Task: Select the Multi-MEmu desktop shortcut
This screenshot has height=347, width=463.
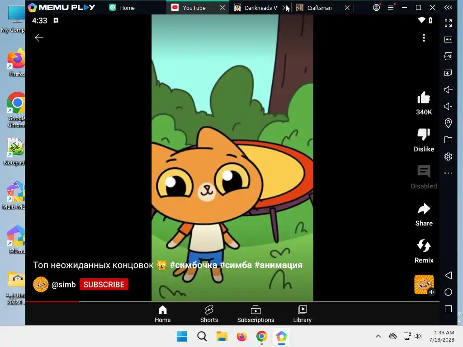Action: pyautogui.click(x=14, y=195)
